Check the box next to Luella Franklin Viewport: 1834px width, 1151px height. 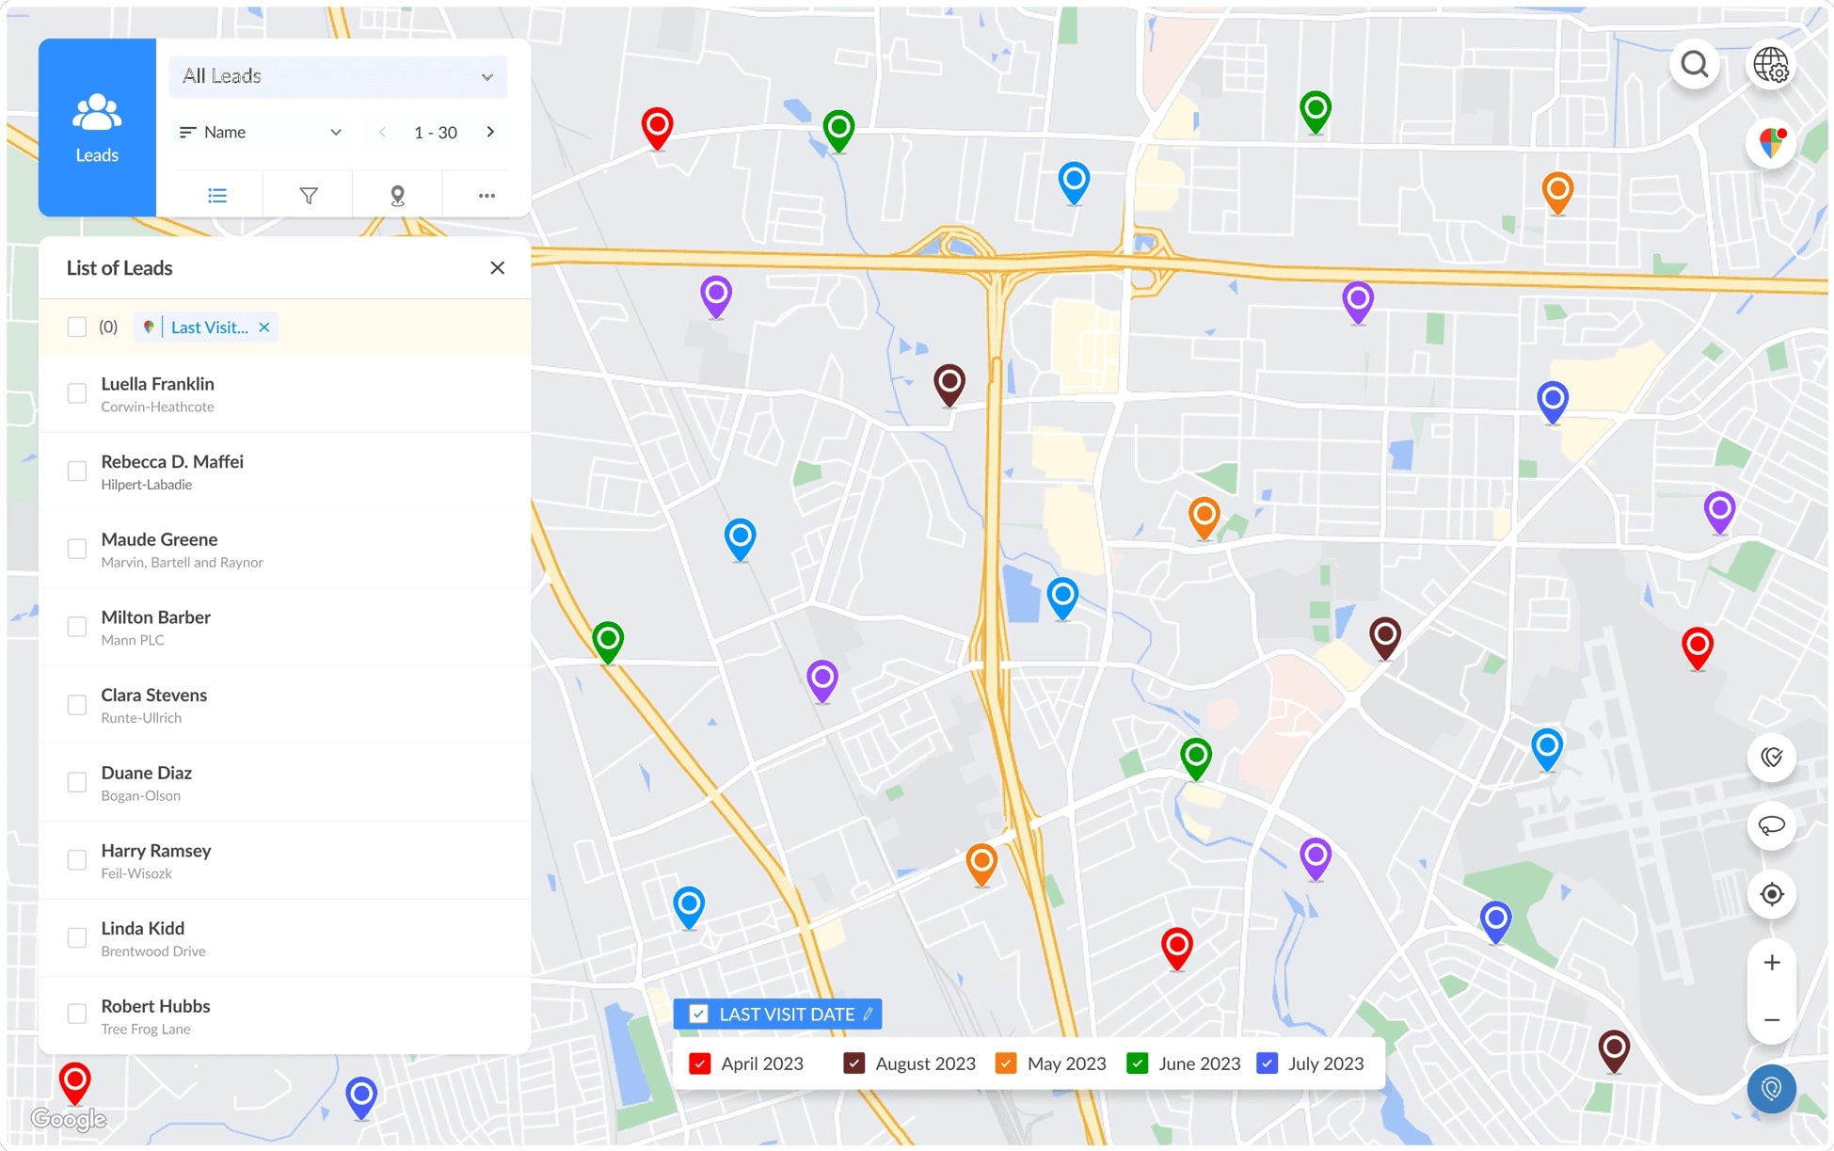click(x=77, y=393)
